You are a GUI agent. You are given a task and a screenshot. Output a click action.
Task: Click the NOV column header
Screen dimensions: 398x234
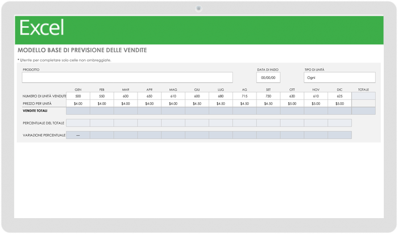(x=316, y=90)
